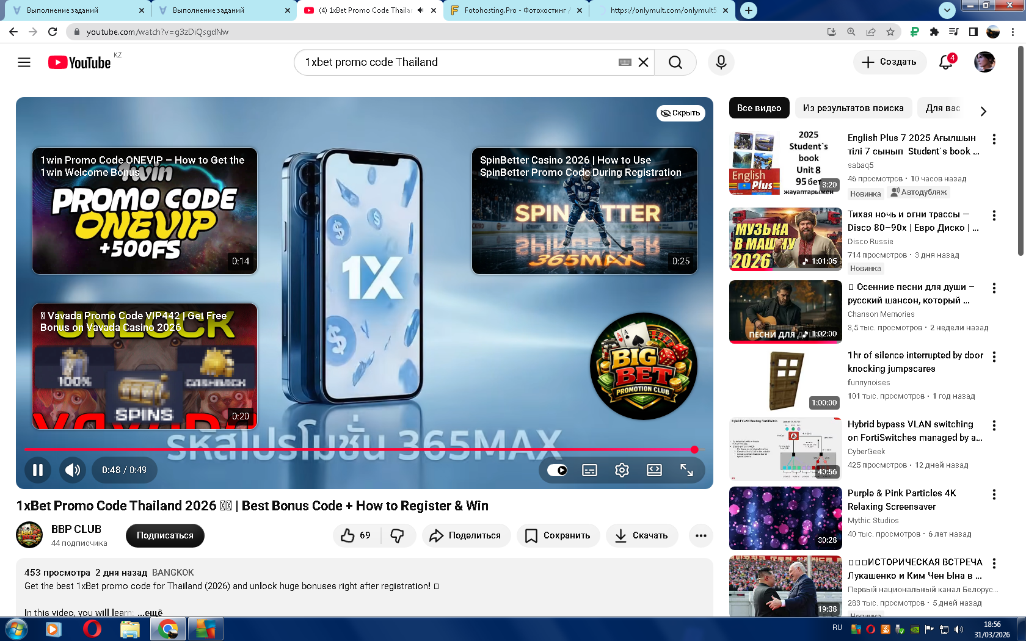Go back to the previous page

[13, 32]
